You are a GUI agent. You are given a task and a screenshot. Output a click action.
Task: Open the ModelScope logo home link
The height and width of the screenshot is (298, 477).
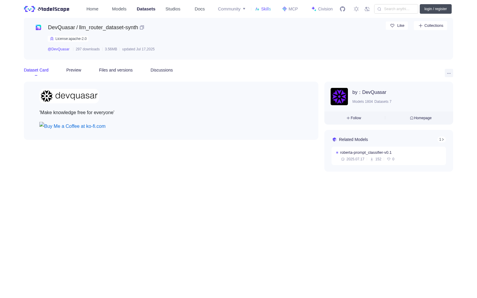coord(47,9)
